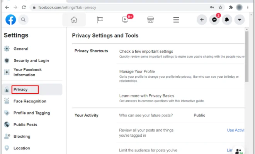Open the browser profile avatar
Viewport: 255px width, 154px height.
pos(239,7)
